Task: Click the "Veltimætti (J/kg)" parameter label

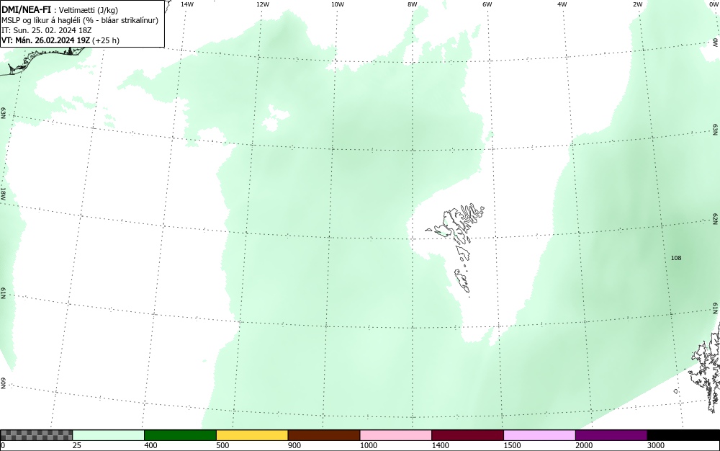Action: click(x=89, y=10)
